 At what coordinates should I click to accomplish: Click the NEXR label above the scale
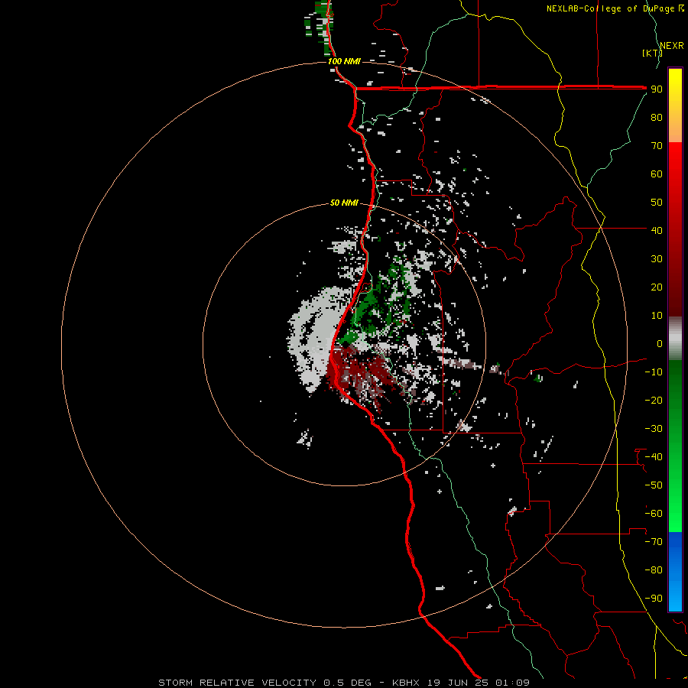point(671,46)
